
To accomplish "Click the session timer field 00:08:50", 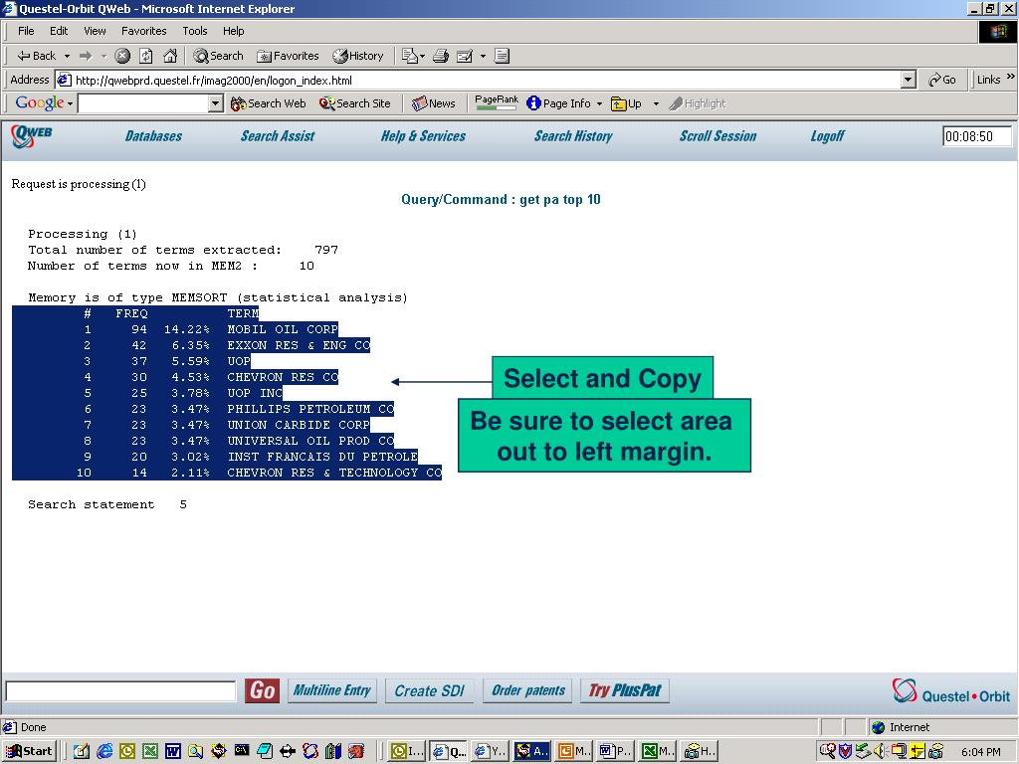I will pyautogui.click(x=977, y=136).
